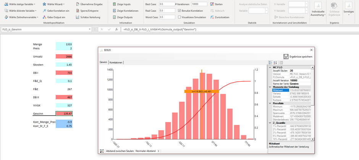
Task: Click alphabetical sort icon in property grid
Action: click(x=275, y=63)
